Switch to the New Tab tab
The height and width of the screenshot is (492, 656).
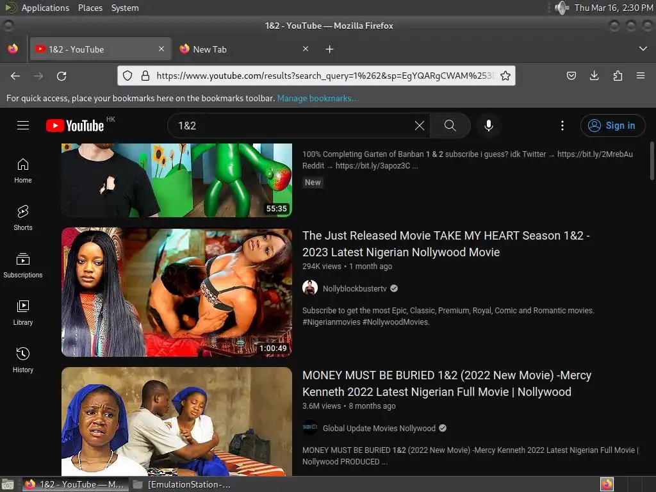pyautogui.click(x=245, y=49)
